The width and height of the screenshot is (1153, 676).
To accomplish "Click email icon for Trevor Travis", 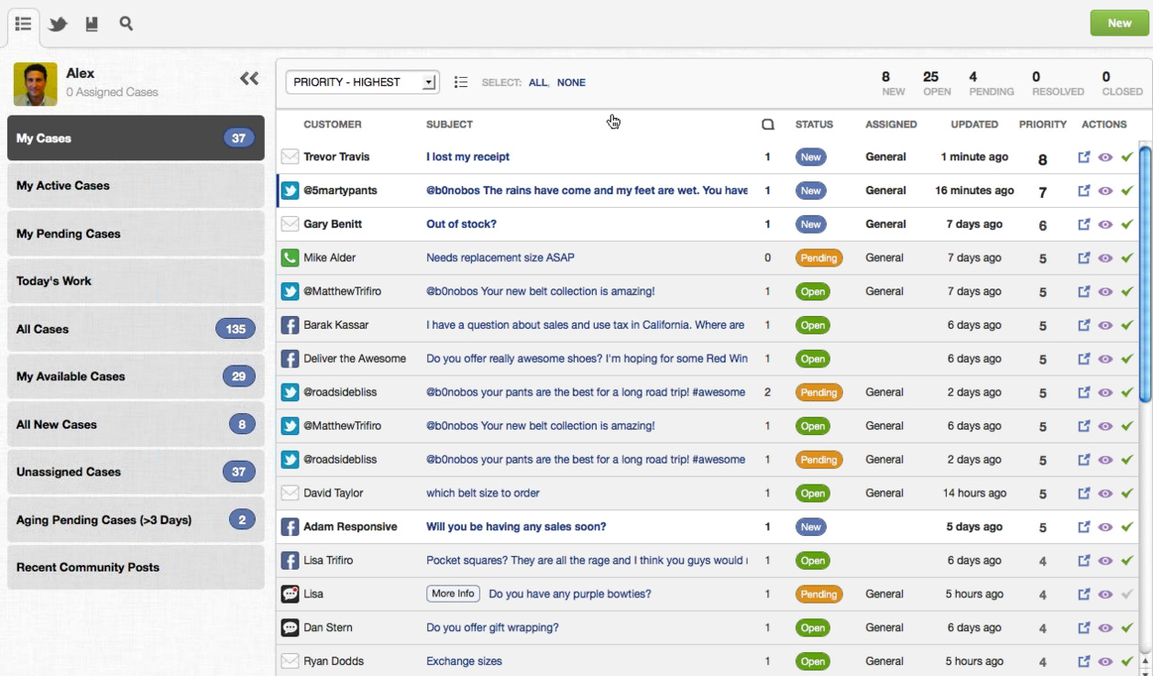I will click(290, 157).
